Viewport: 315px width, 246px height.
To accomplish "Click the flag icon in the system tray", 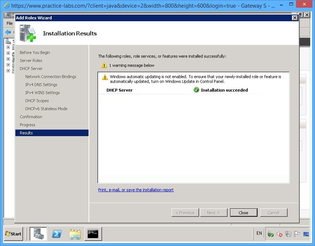I will click(297, 234).
